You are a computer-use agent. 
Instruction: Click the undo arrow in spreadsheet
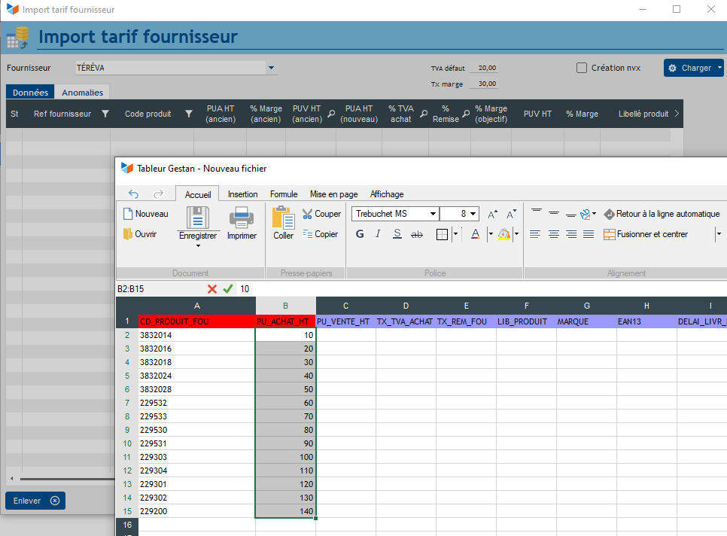point(133,194)
